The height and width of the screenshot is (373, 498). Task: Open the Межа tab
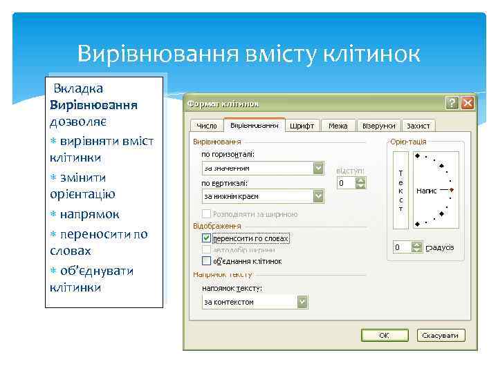point(338,126)
